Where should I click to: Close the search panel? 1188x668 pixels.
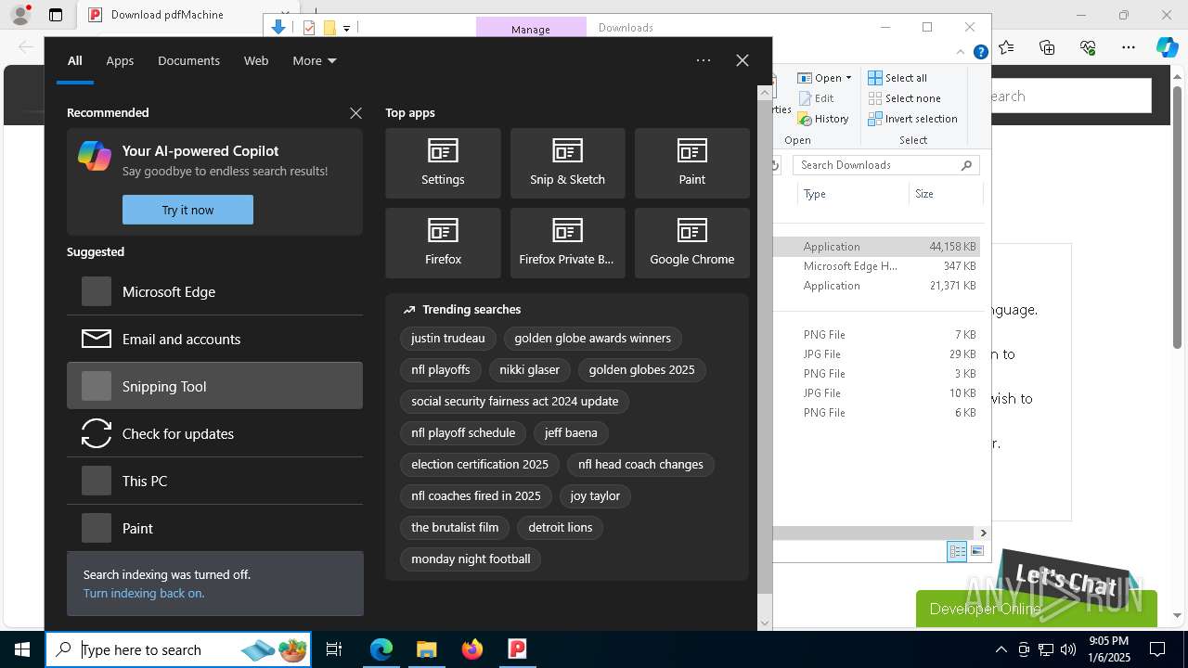[742, 60]
